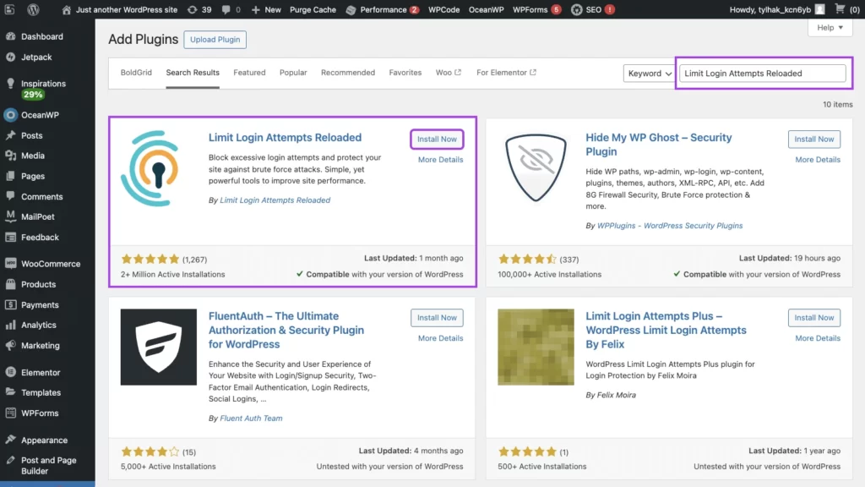Click the Pages sidebar icon
This screenshot has height=487, width=865.
tap(10, 176)
